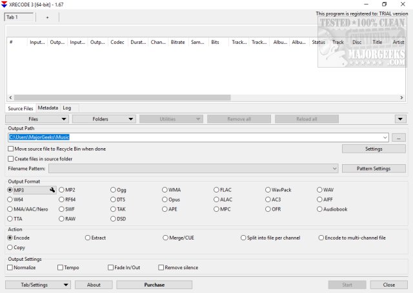Enable Move source file to Recycle Bin
Viewport: 413px width, 293px height.
(x=10, y=149)
